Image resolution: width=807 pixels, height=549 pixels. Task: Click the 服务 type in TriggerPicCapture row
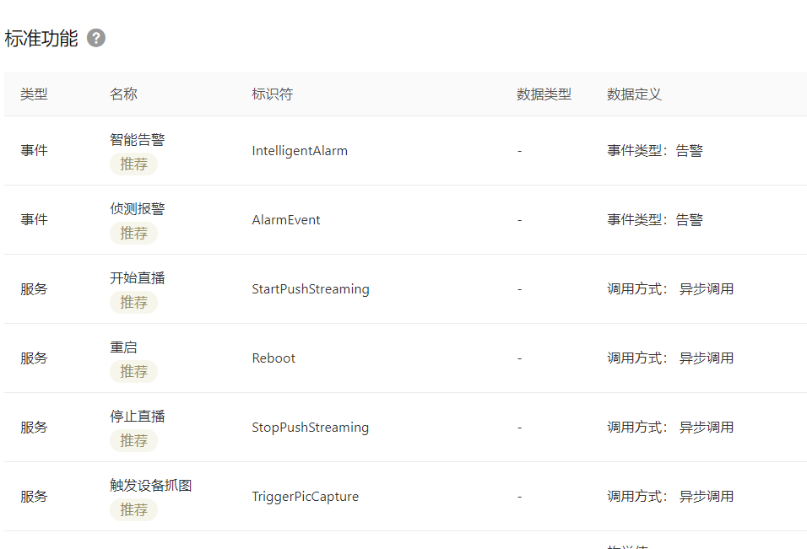[x=34, y=497]
